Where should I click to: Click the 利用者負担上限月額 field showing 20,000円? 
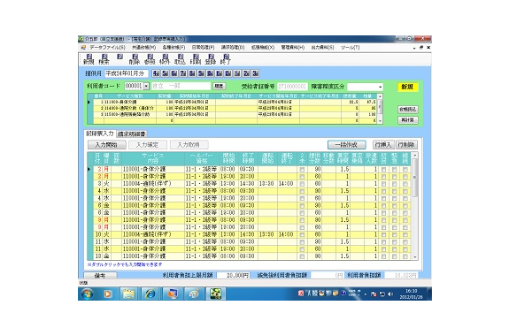point(234,275)
